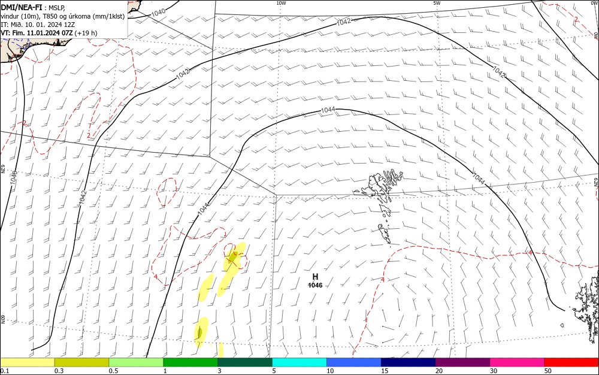Click the 1040 isobar label near Iceland
Screen dimensions: 599x375
coord(158,12)
